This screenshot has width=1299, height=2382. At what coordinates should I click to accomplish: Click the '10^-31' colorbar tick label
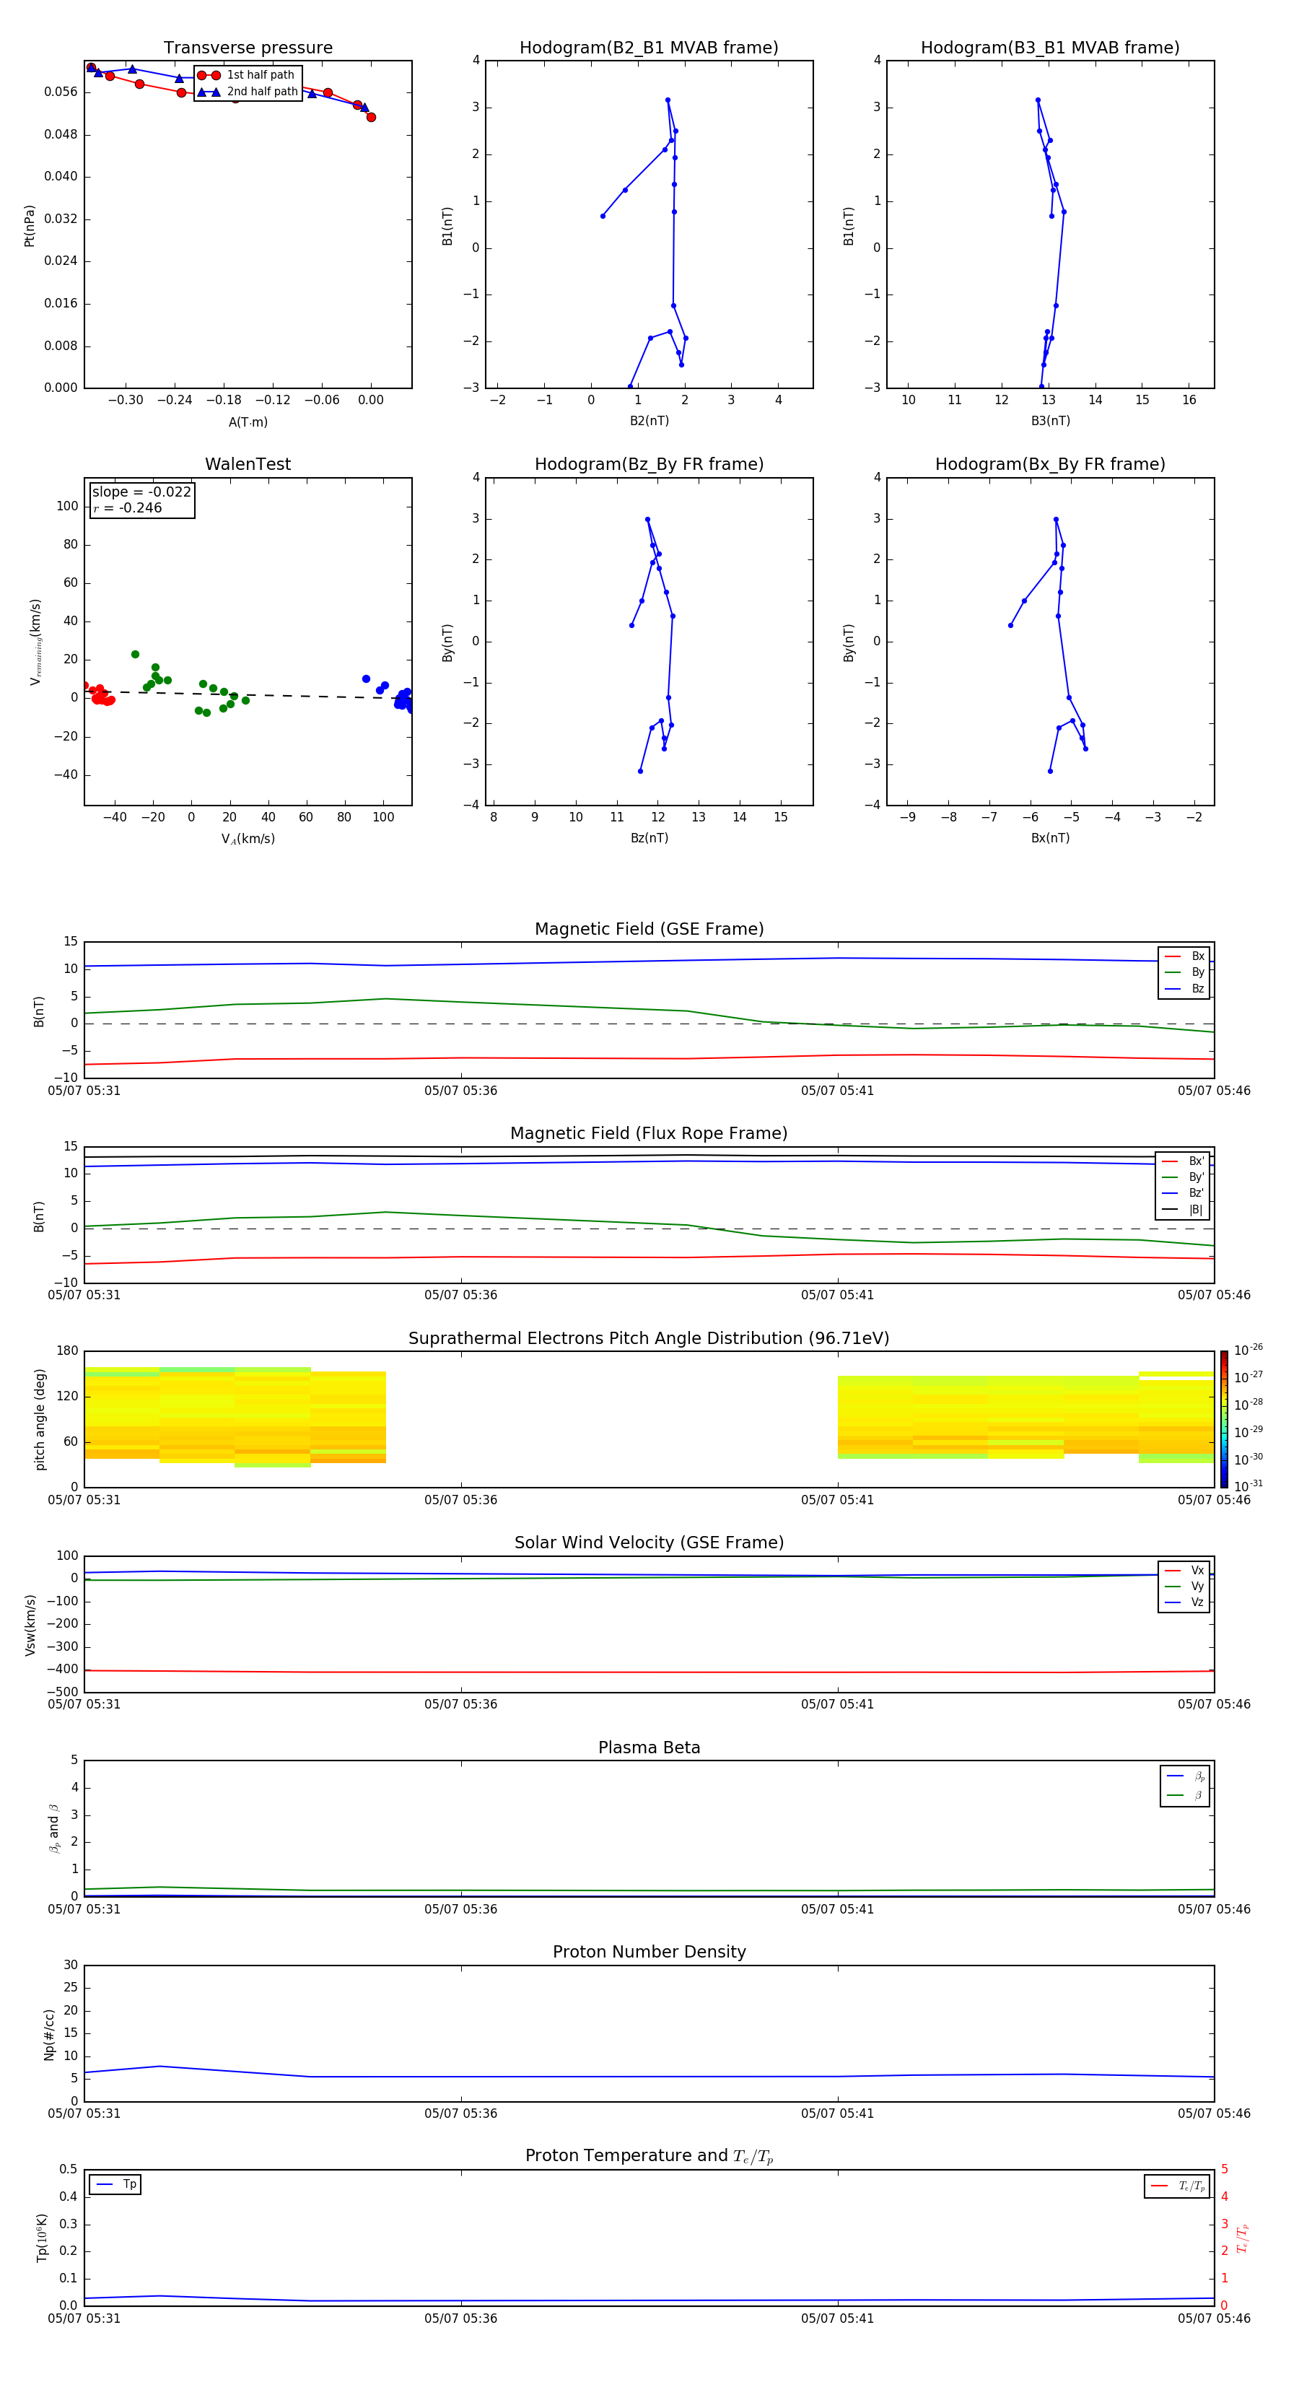coord(1248,1486)
